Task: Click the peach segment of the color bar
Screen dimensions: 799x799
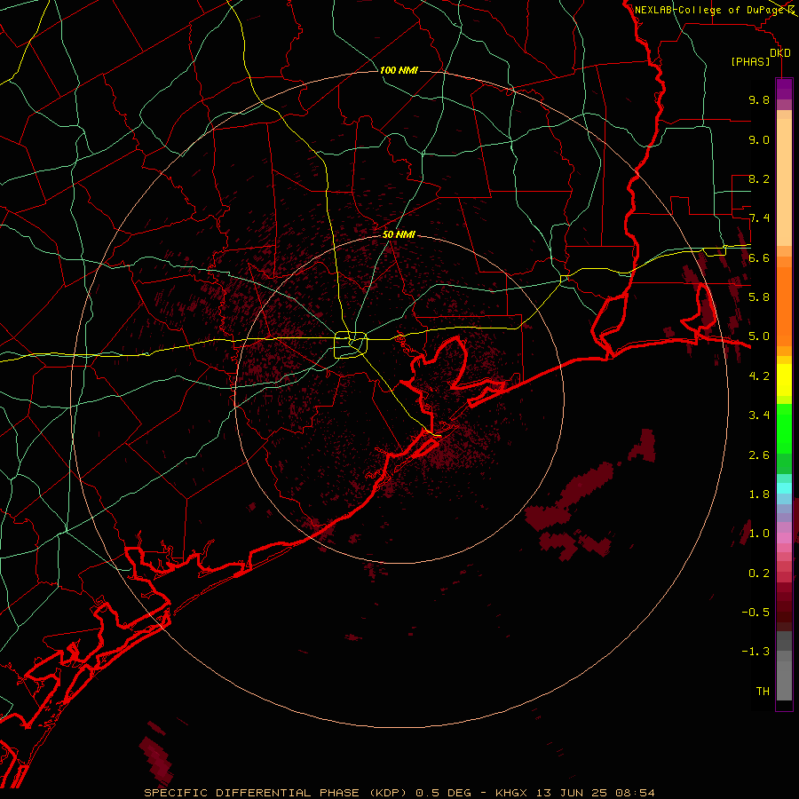Action: (x=784, y=182)
